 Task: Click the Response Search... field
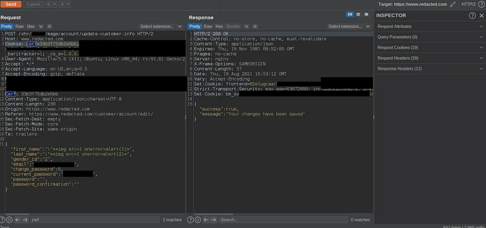click(x=283, y=220)
